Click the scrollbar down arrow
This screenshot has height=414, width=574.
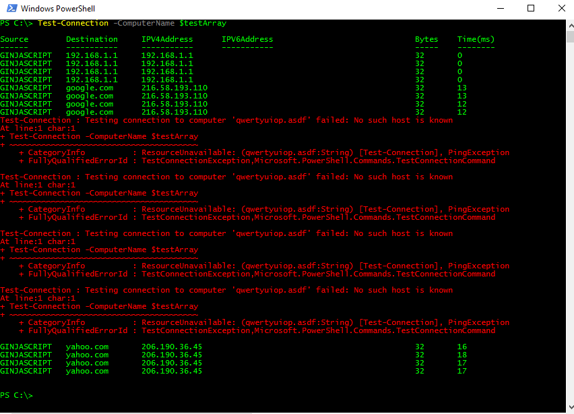(x=569, y=407)
